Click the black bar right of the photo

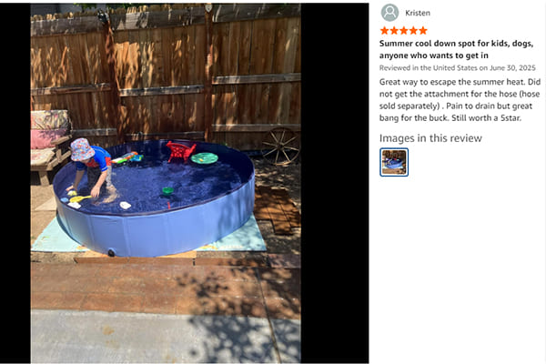tap(335, 183)
